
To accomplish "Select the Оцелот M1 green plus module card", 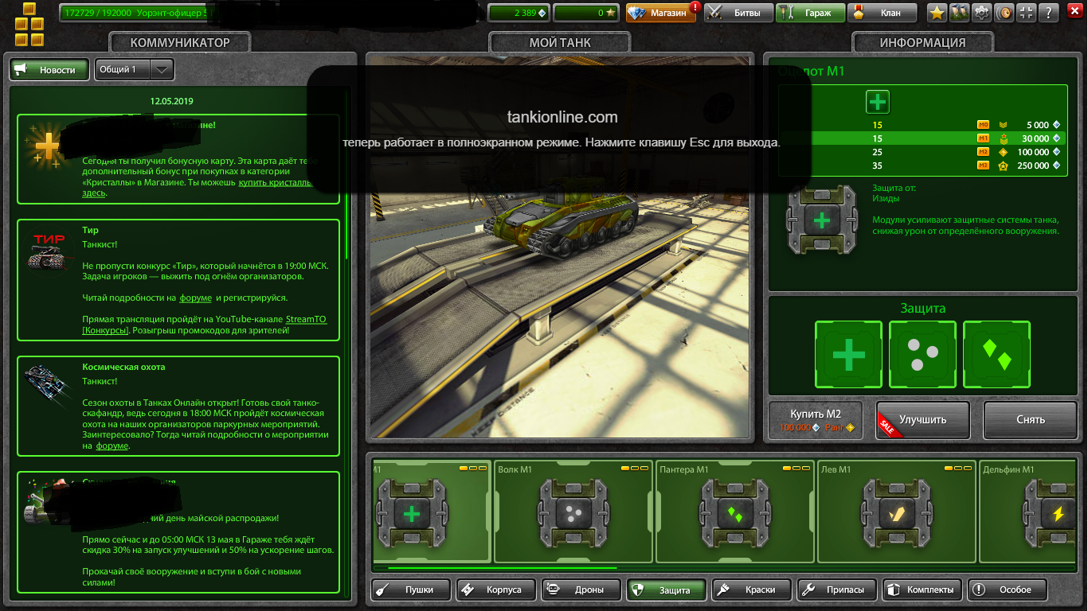I will coord(431,512).
